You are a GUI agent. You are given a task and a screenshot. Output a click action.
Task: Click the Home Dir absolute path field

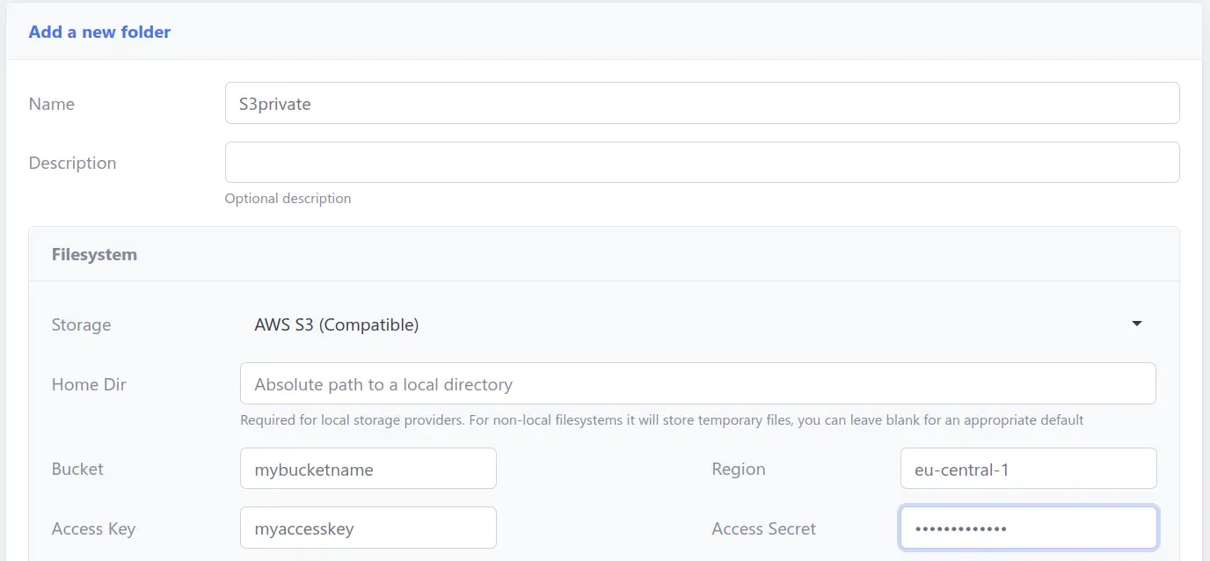point(698,383)
